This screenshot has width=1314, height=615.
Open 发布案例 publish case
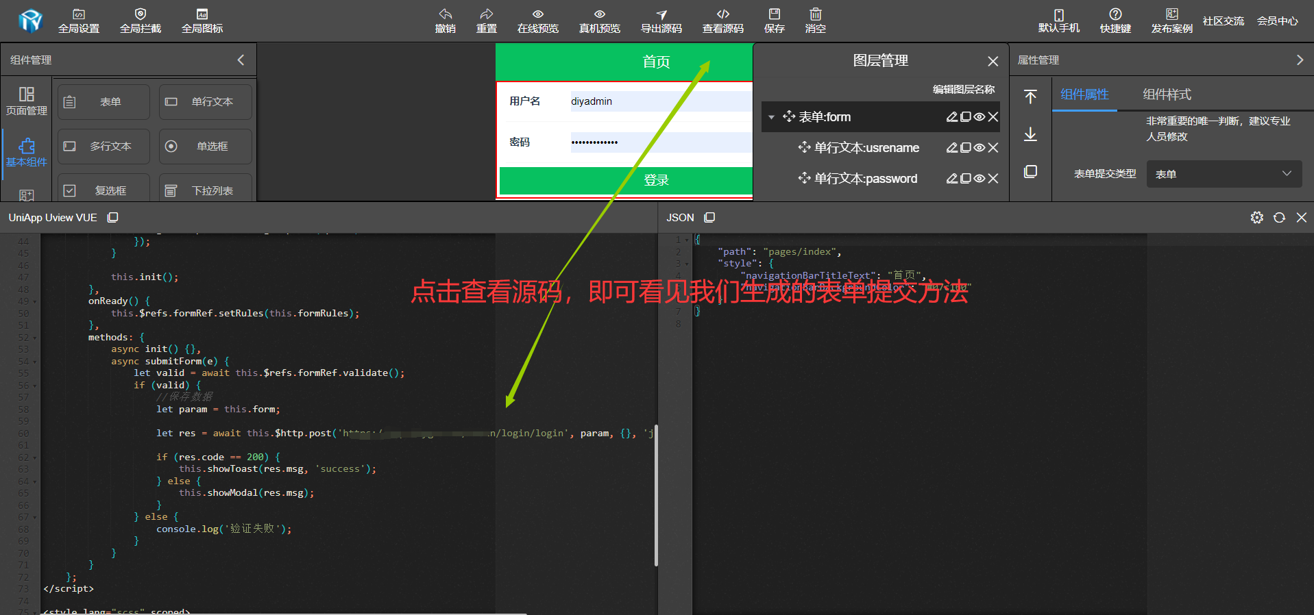click(1172, 21)
